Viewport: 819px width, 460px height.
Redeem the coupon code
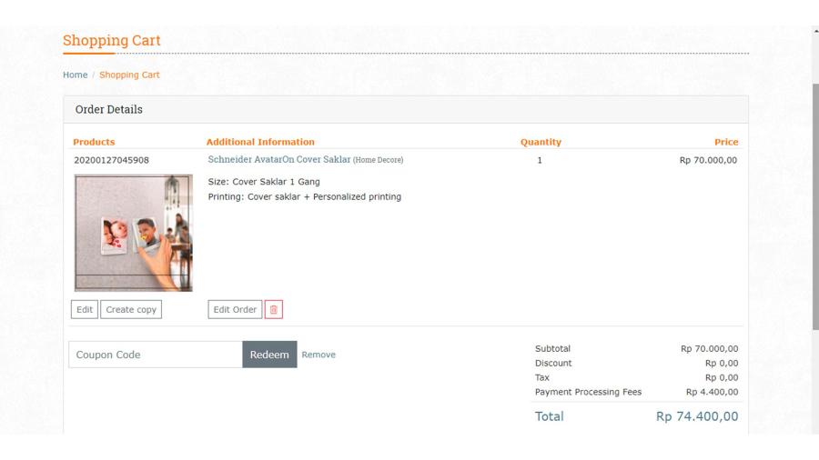tap(269, 355)
